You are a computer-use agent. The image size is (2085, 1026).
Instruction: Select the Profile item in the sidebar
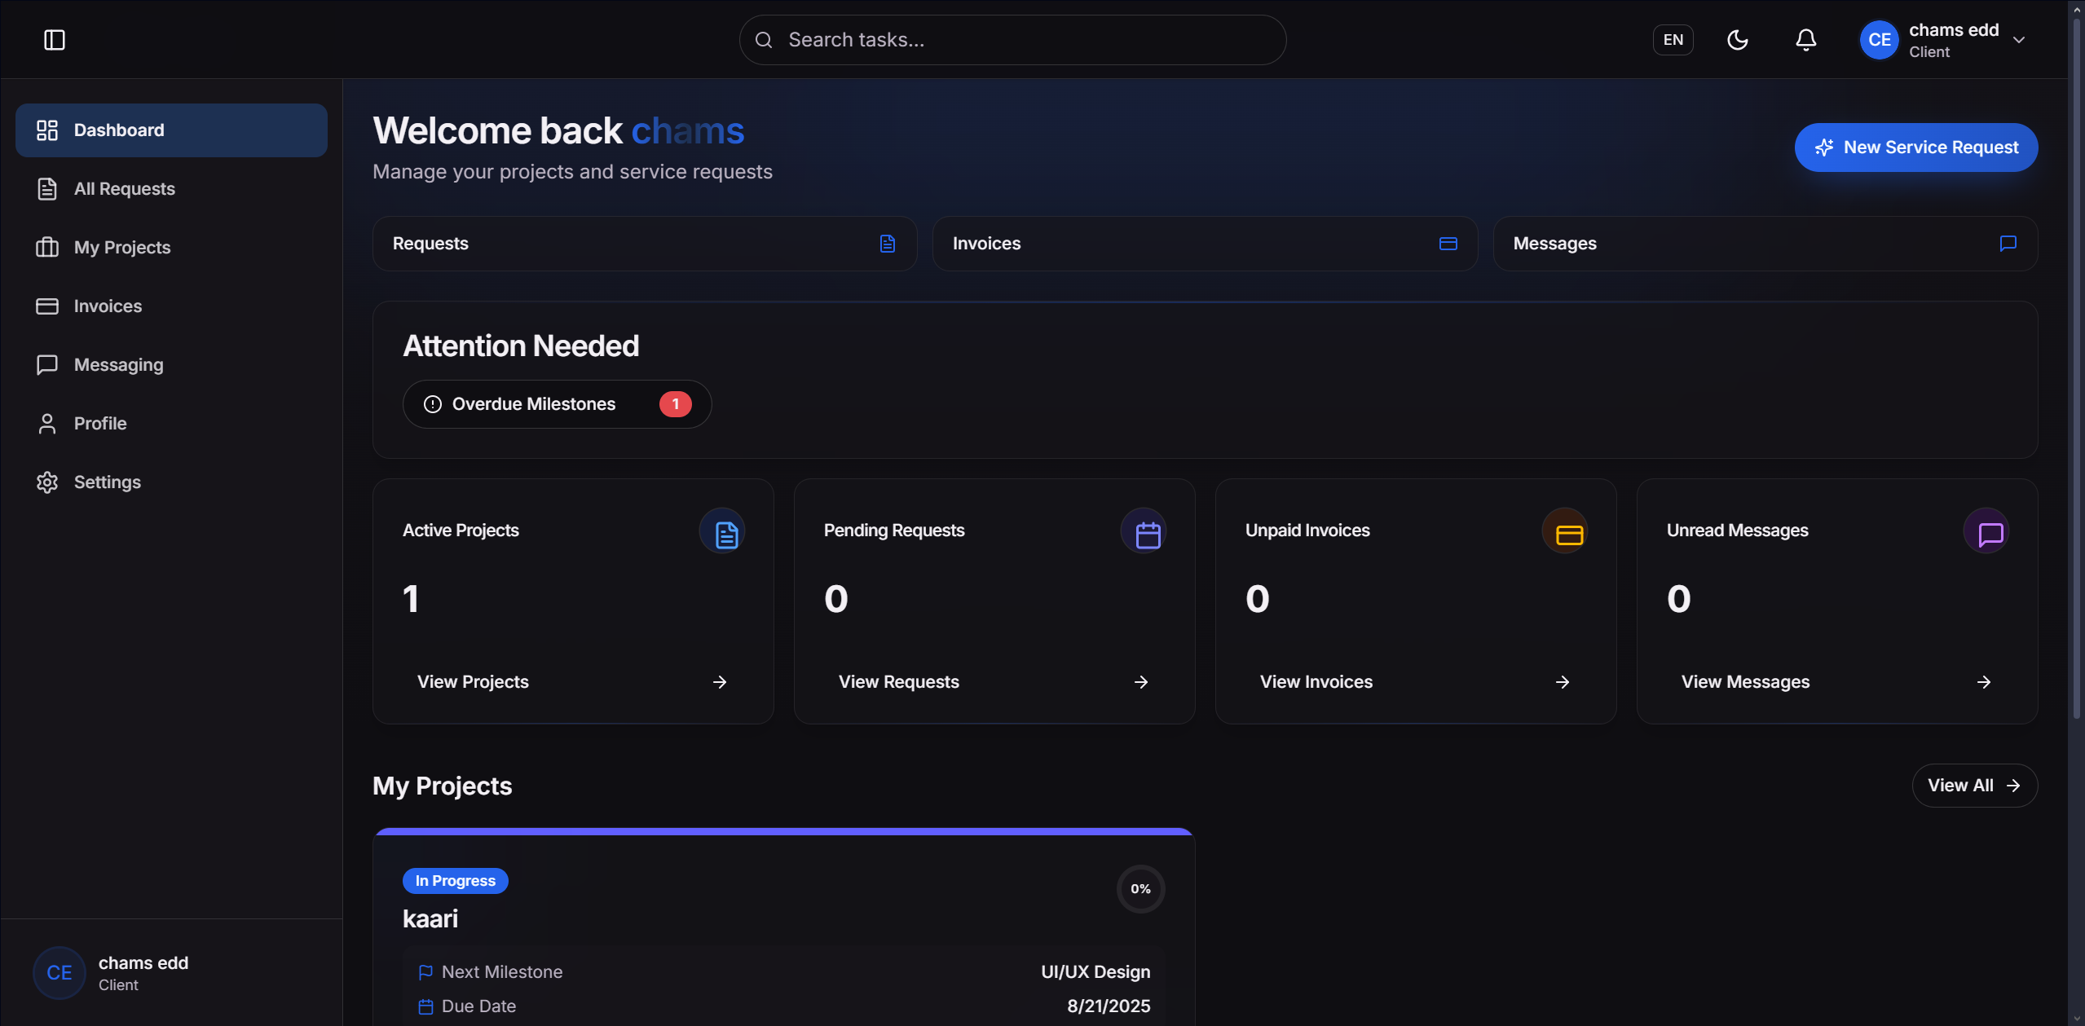pyautogui.click(x=100, y=423)
